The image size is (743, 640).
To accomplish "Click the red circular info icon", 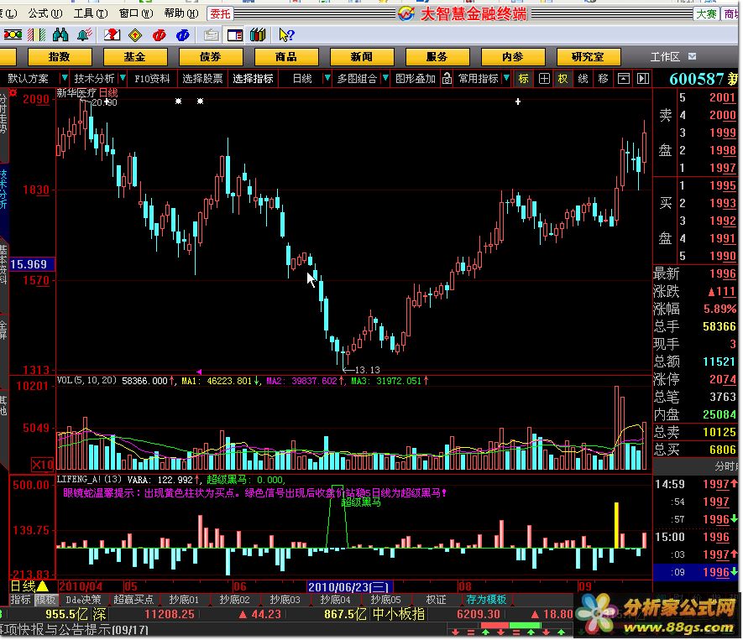I will (x=160, y=34).
